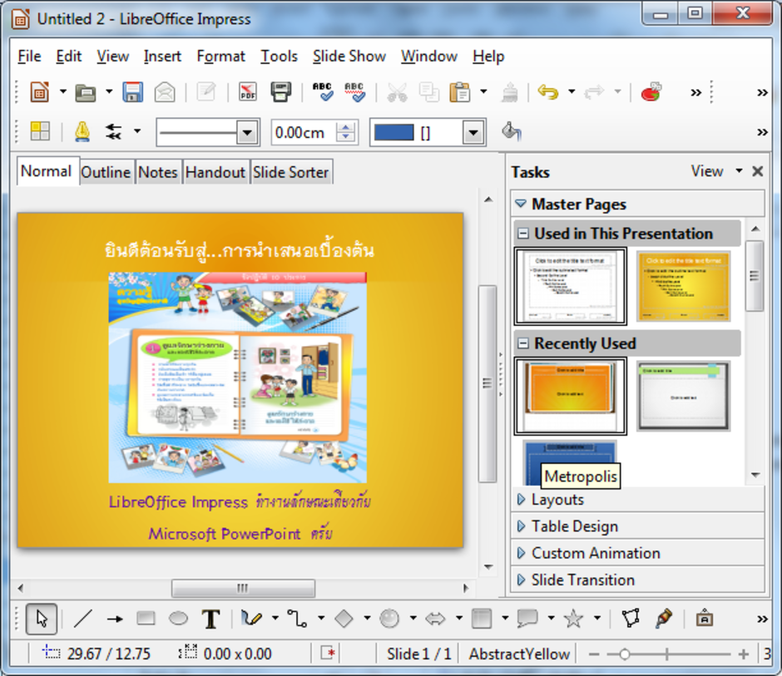Select the Block Arrows tool

tap(435, 619)
